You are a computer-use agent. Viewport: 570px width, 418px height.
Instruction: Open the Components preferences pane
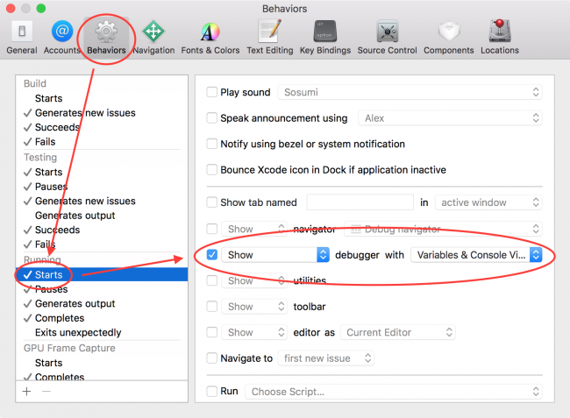448,36
